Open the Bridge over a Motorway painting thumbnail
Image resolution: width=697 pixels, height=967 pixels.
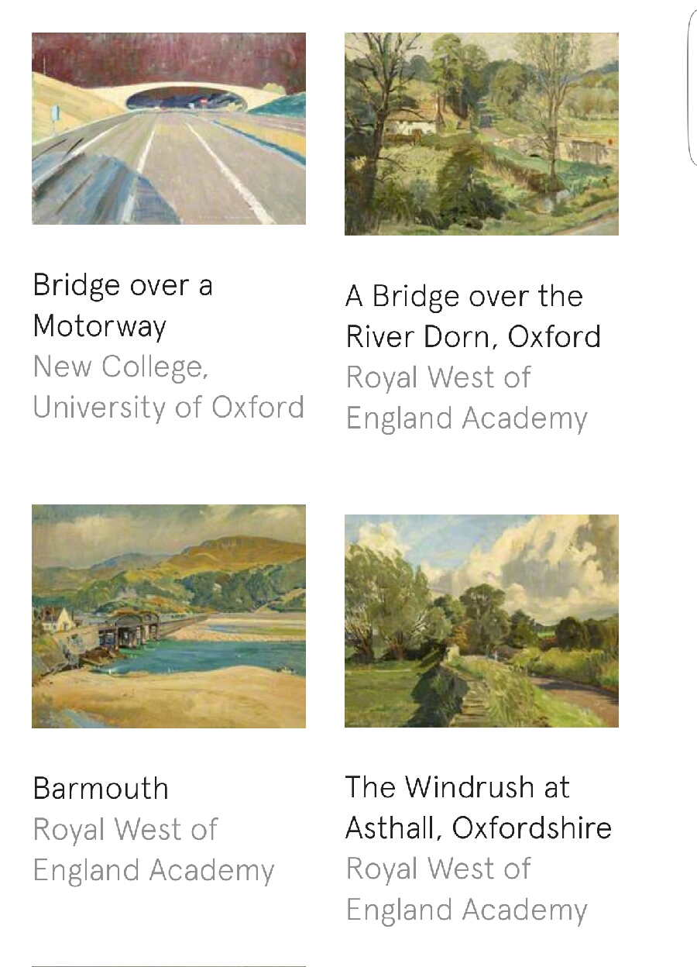point(169,129)
